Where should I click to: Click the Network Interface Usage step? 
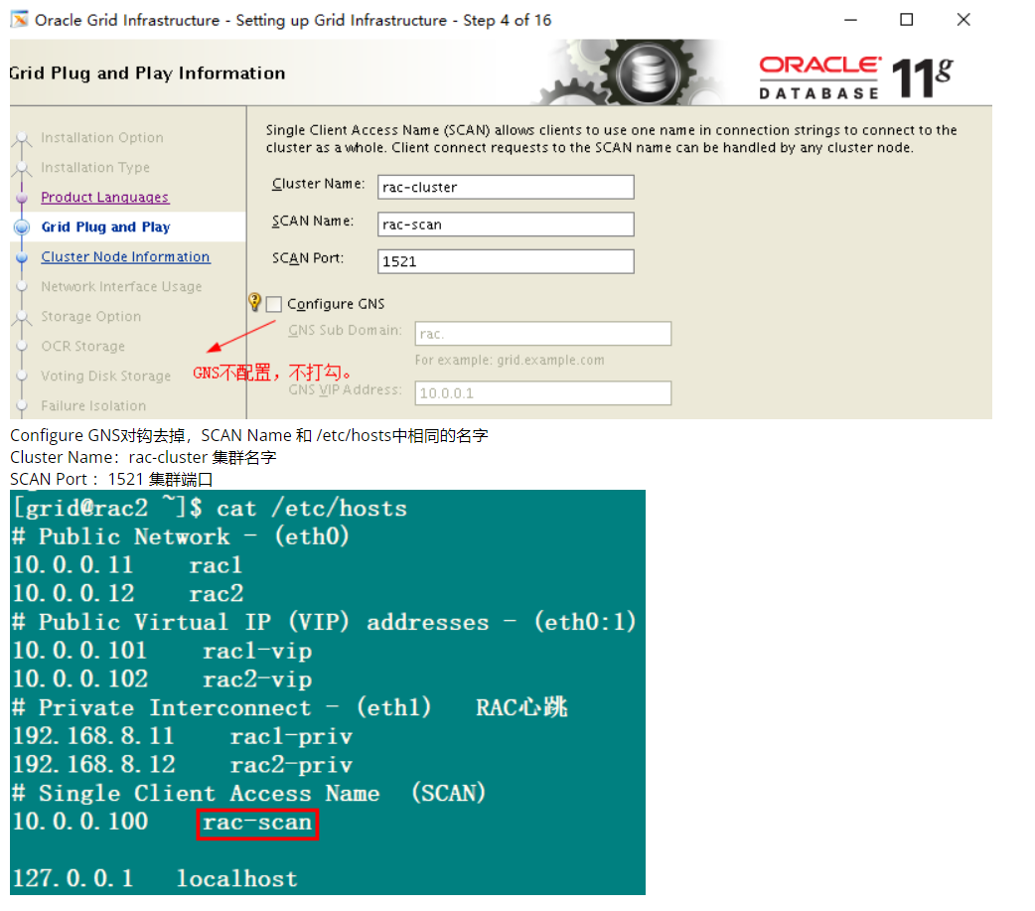[x=121, y=286]
